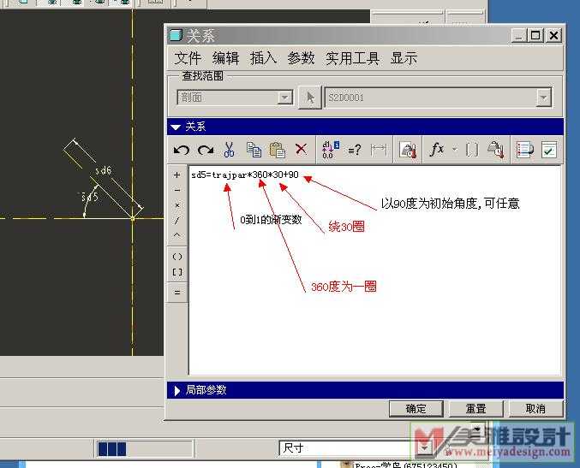580x468 pixels.
Task: Open the 尺寸 filter dropdown at bottom
Action: (x=424, y=448)
